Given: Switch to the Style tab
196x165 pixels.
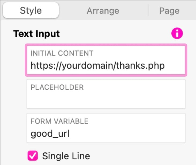Looking at the screenshot, I should tap(31, 10).
